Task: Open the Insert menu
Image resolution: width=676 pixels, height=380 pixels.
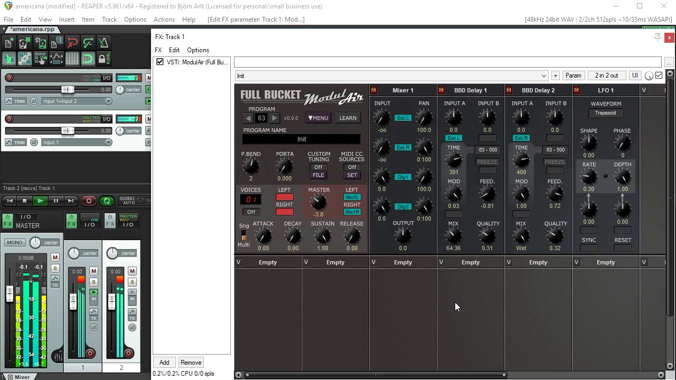Action: click(x=67, y=20)
